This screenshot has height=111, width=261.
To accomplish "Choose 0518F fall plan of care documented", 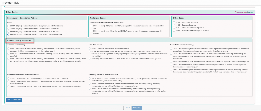I will (x=90, y=49).
